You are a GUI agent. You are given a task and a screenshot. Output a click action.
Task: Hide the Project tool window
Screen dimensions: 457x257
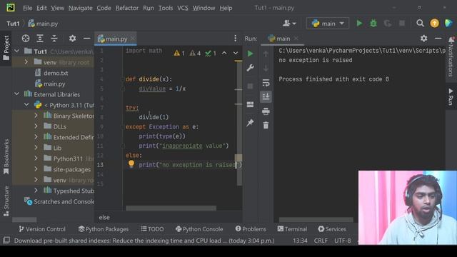[x=86, y=38]
